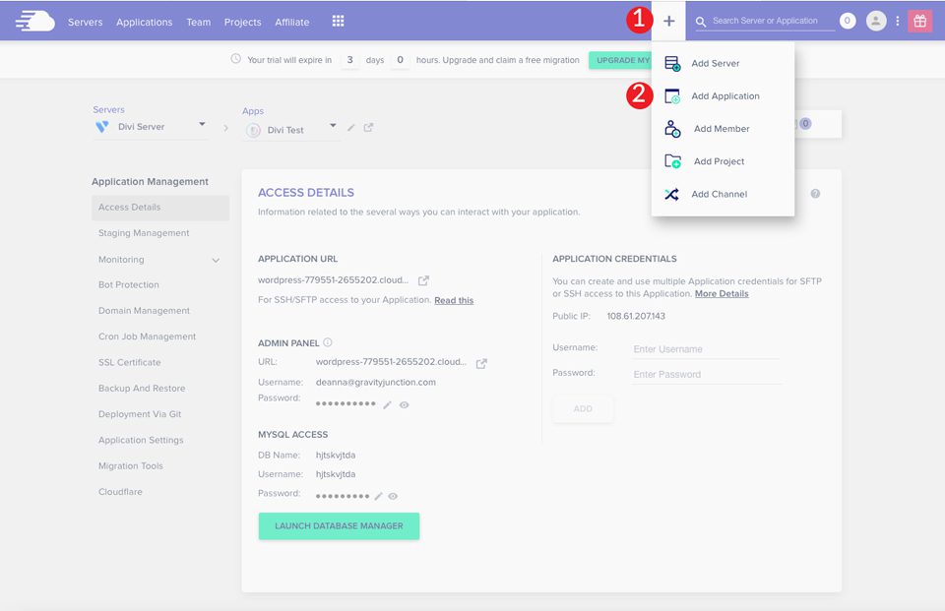Viewport: 945px width, 611px height.
Task: Click the help question mark near Access Details
Action: 815,194
